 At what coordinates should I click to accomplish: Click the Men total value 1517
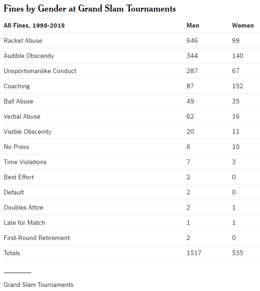194,253
